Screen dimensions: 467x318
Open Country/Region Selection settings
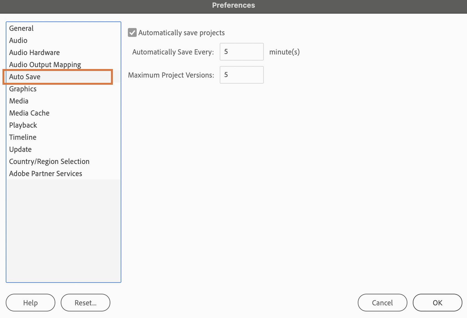click(49, 161)
